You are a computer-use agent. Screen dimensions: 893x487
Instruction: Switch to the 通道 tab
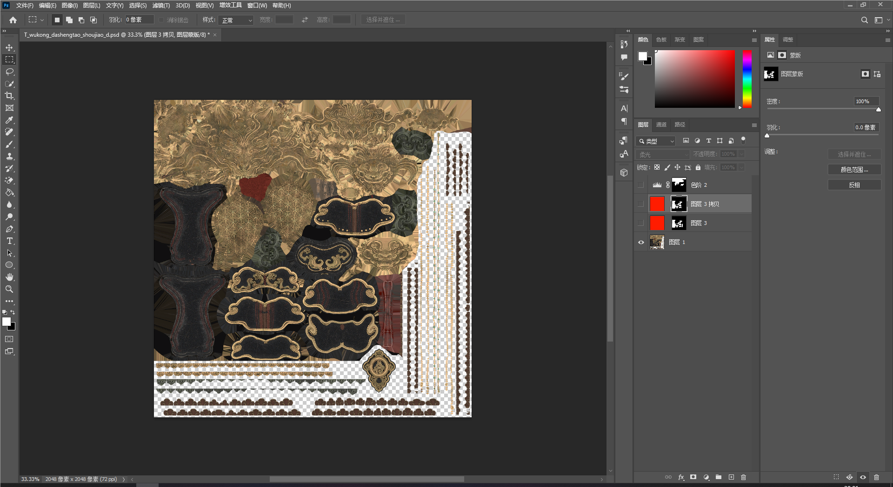(661, 125)
